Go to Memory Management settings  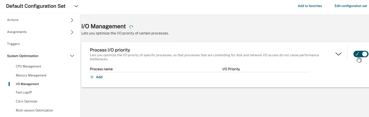coord(31,75)
